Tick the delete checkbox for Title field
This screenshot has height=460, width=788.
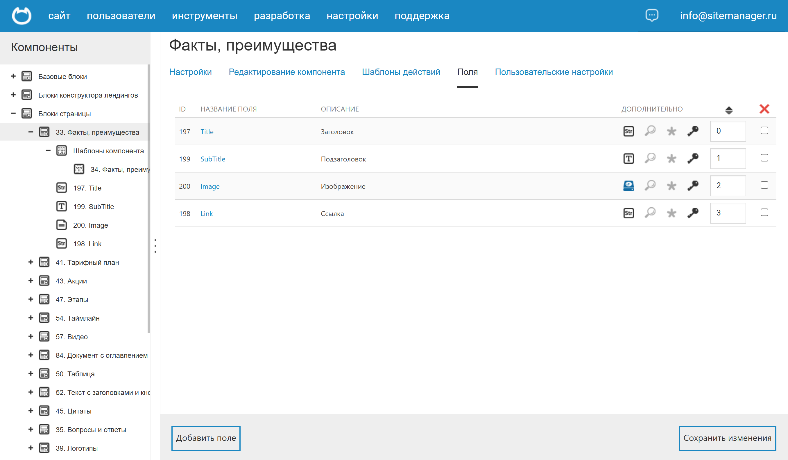pos(764,131)
